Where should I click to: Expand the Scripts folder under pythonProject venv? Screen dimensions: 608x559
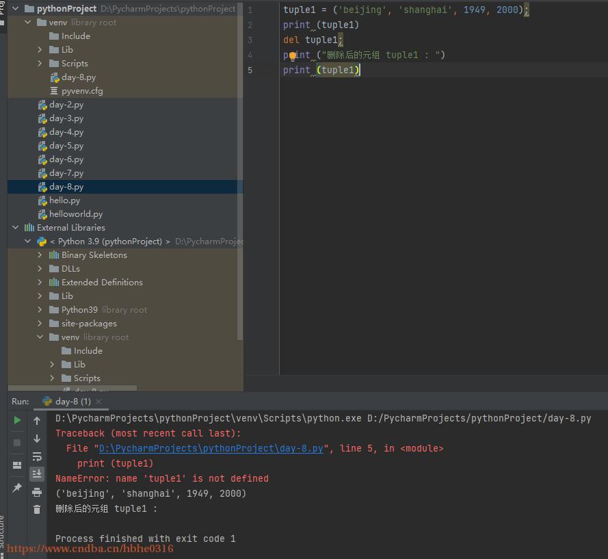[40, 63]
